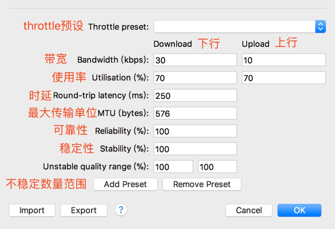Select the Download Bandwidth field showing 30
This screenshot has height=230, width=335.
[195, 60]
